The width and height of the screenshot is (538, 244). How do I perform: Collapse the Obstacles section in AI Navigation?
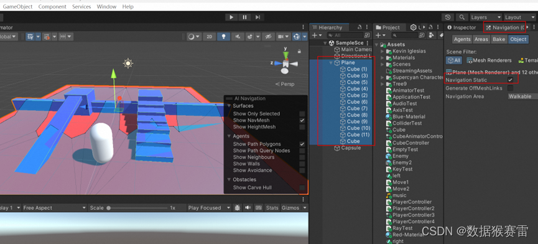tap(229, 179)
